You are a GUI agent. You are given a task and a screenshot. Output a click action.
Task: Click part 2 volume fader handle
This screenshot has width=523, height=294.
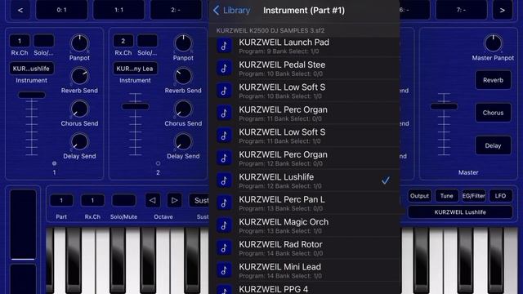point(135,107)
